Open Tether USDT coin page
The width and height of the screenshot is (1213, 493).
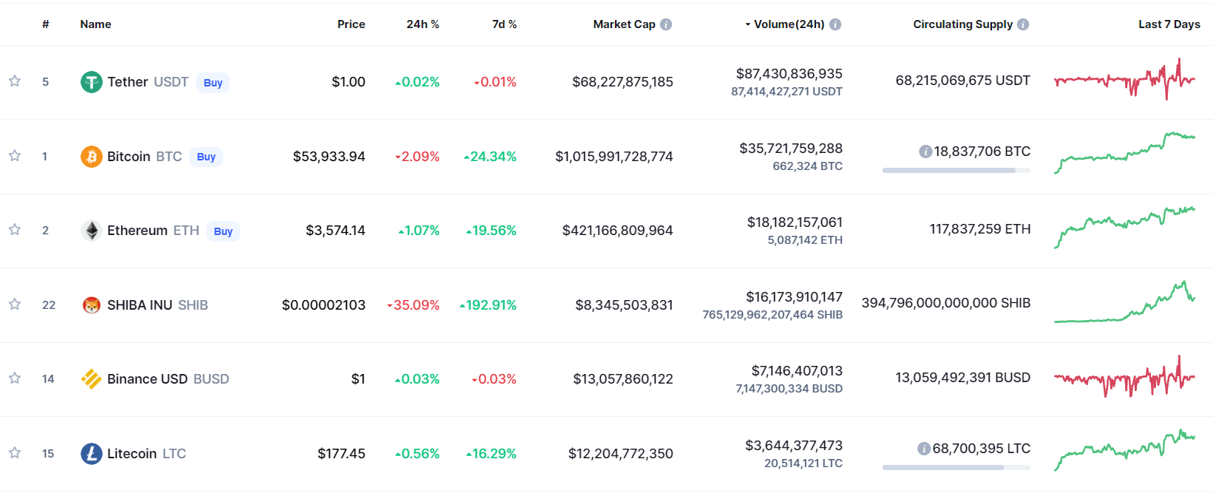pyautogui.click(x=148, y=82)
